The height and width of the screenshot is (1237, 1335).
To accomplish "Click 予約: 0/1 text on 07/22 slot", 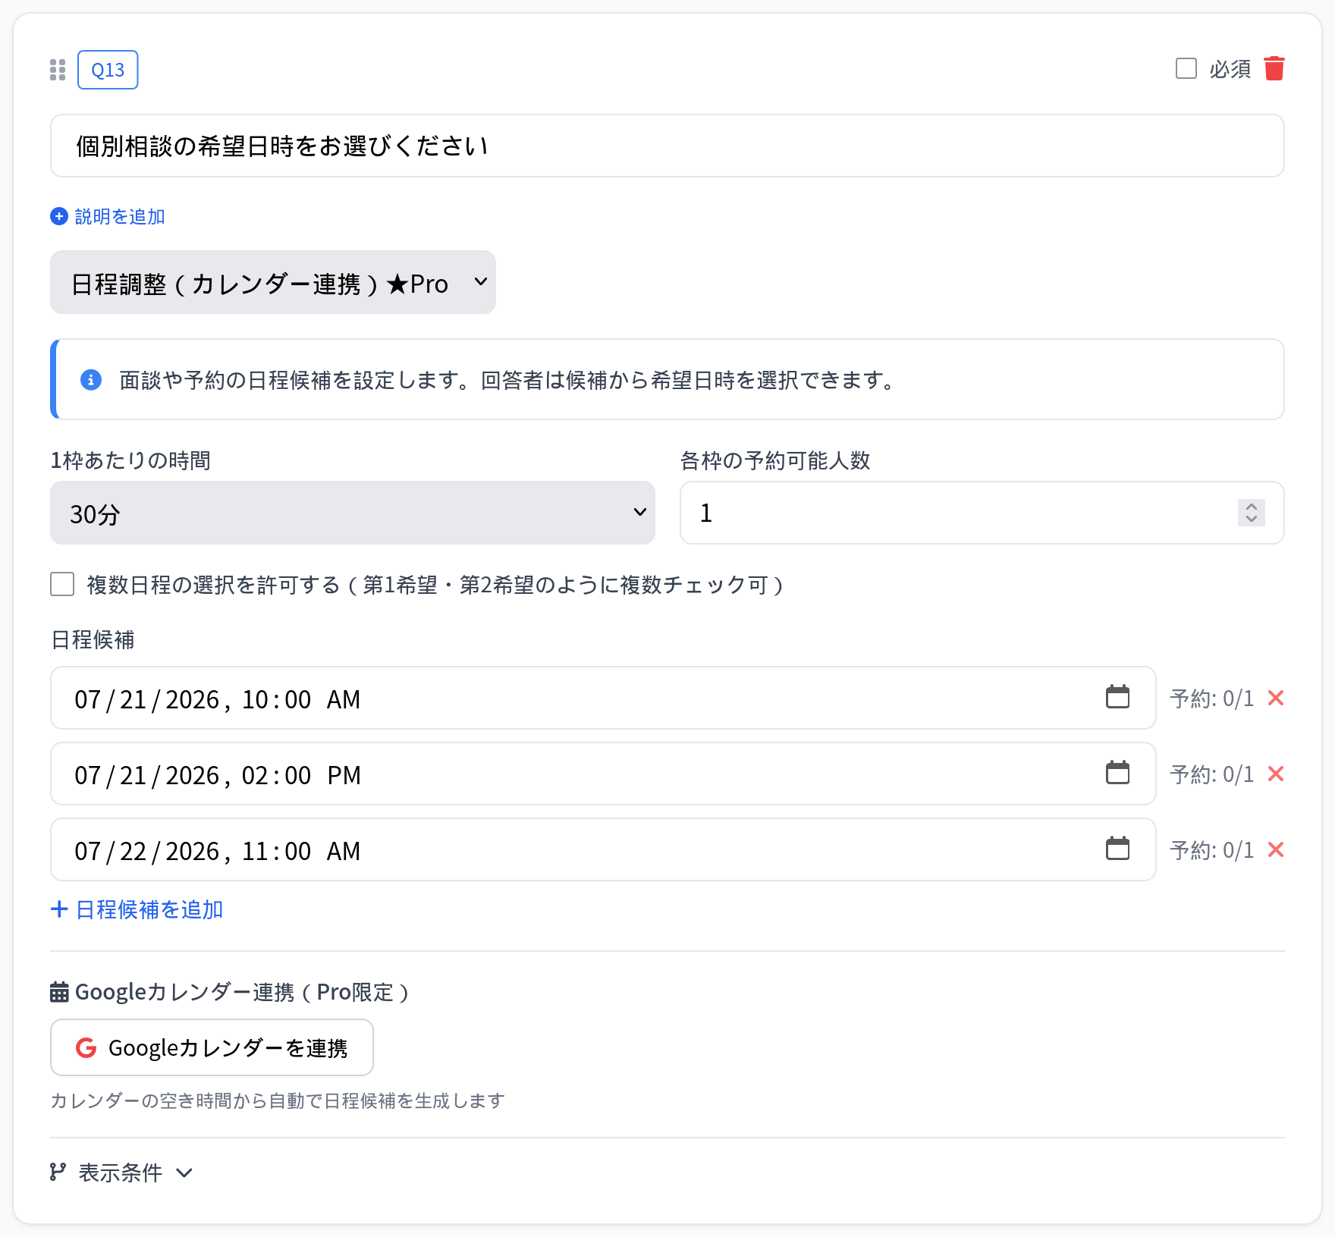I will click(x=1212, y=850).
